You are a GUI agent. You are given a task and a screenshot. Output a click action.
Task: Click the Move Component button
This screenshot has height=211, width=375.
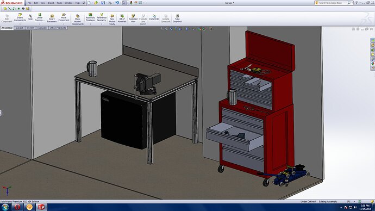point(64,18)
